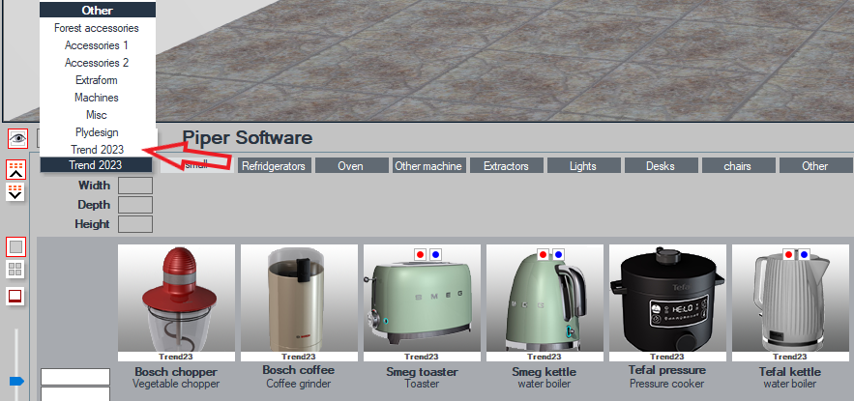Select the single large tile view icon
Screen dimensions: 854x401
pos(16,247)
